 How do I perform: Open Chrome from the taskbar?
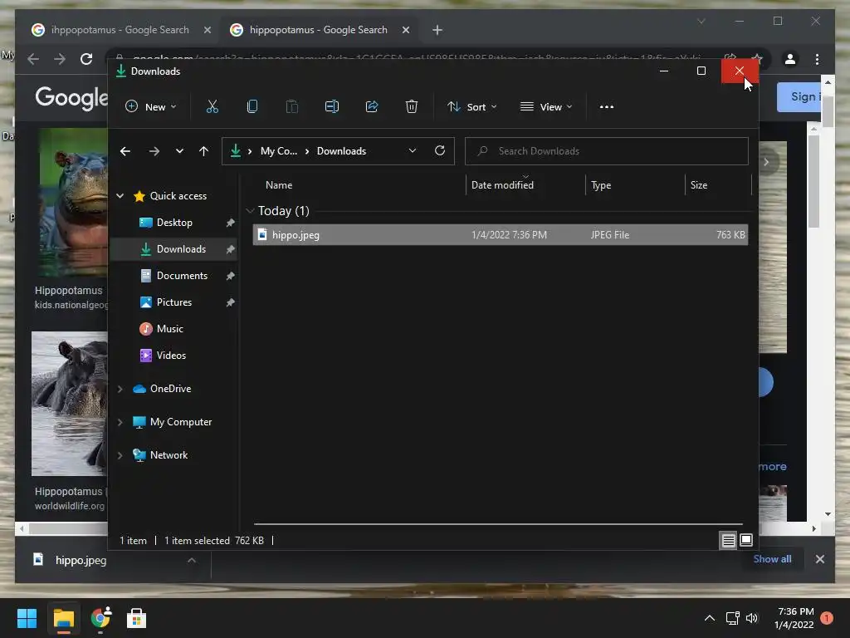[x=100, y=618]
